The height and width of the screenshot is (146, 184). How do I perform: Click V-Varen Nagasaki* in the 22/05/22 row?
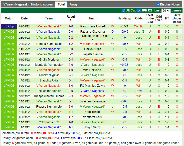[x=92, y=44]
